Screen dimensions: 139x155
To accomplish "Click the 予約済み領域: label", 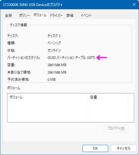I will (x=18, y=80).
